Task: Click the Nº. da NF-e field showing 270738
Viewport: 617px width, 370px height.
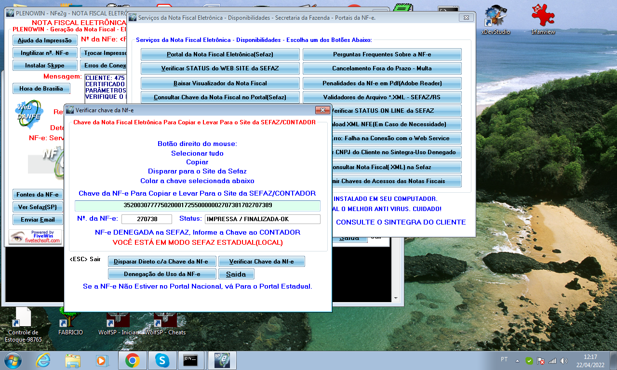Action: [x=147, y=219]
